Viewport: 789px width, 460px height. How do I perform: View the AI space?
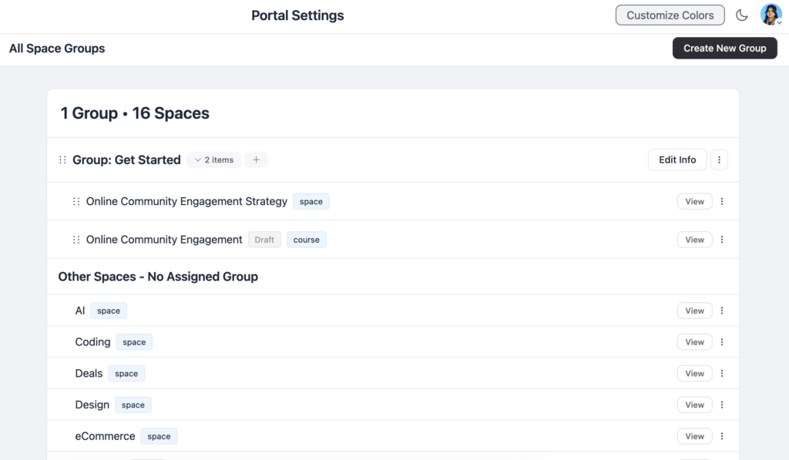point(694,311)
